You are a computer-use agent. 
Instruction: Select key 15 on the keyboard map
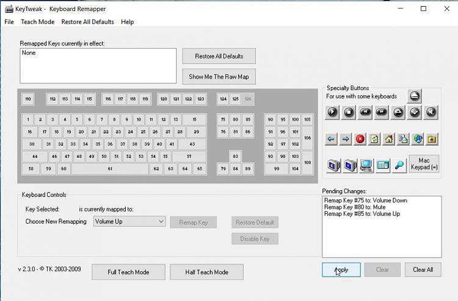[x=195, y=119]
